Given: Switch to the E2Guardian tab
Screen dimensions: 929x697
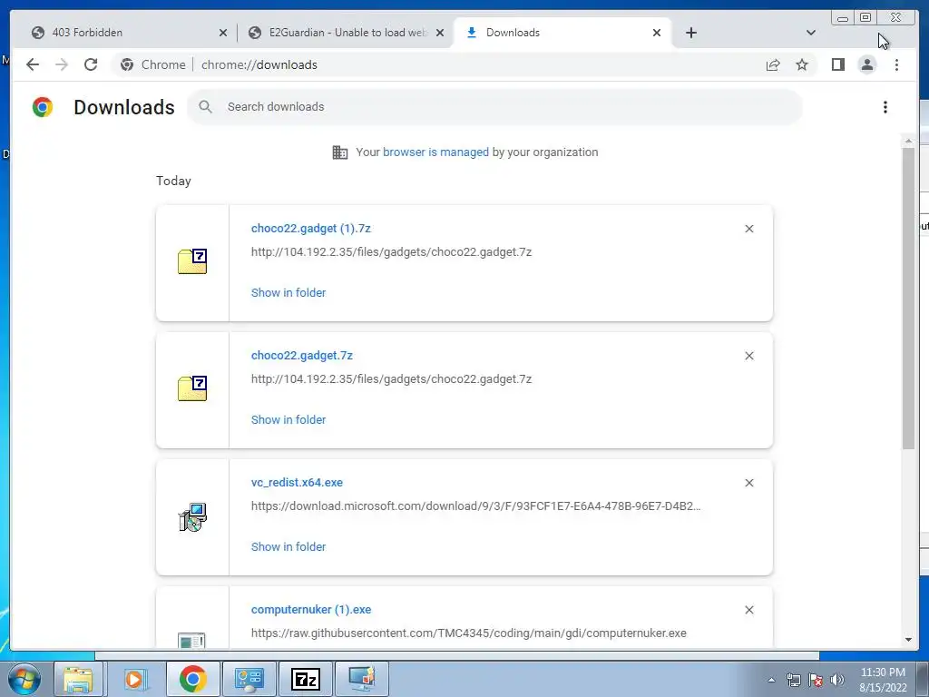Looking at the screenshot, I should [x=347, y=33].
